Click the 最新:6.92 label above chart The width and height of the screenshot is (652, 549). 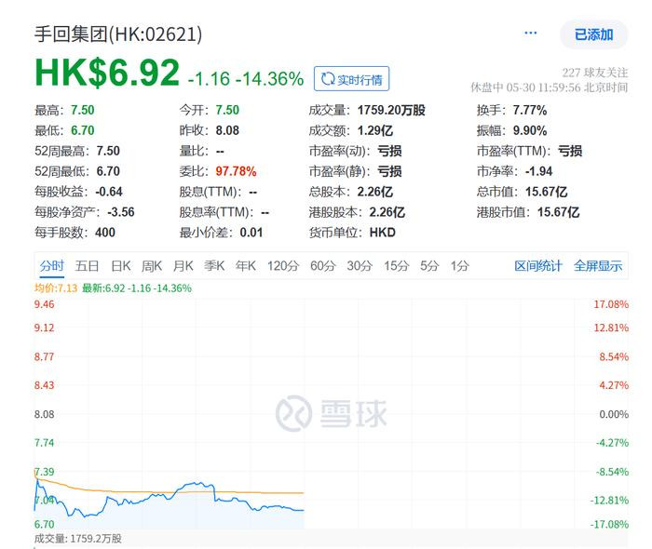tap(136, 288)
